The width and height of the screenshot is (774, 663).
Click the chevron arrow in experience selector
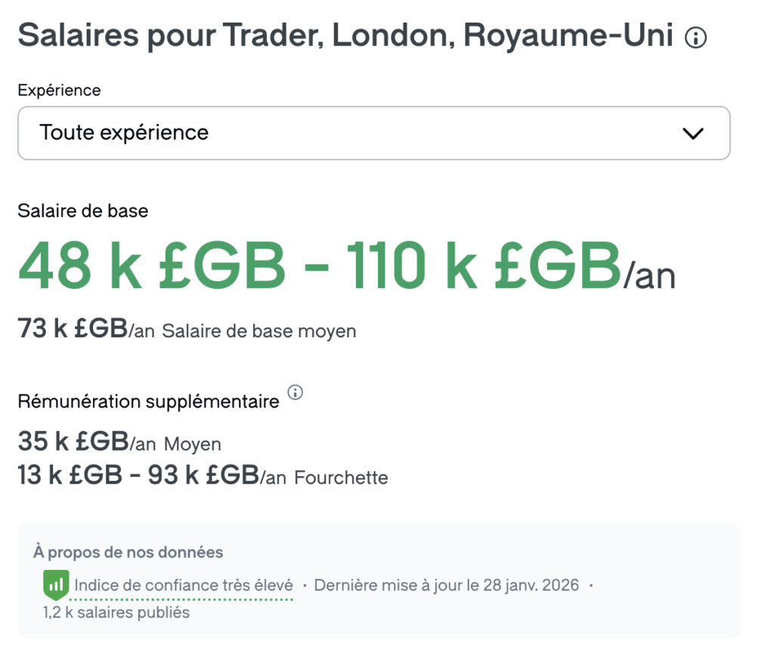(692, 134)
